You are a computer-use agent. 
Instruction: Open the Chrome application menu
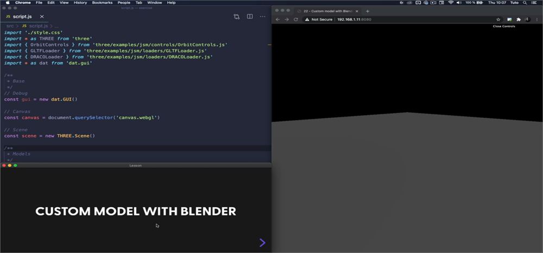click(23, 2)
